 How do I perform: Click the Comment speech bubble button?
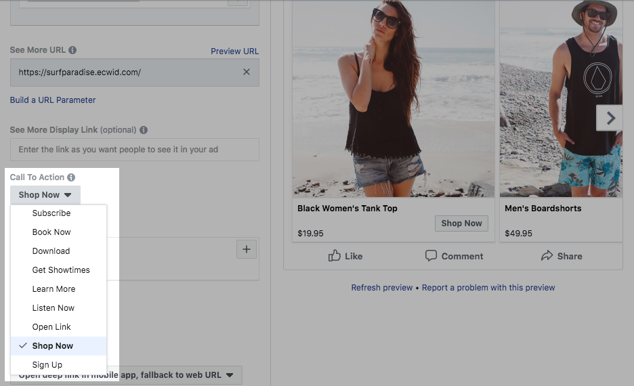454,256
